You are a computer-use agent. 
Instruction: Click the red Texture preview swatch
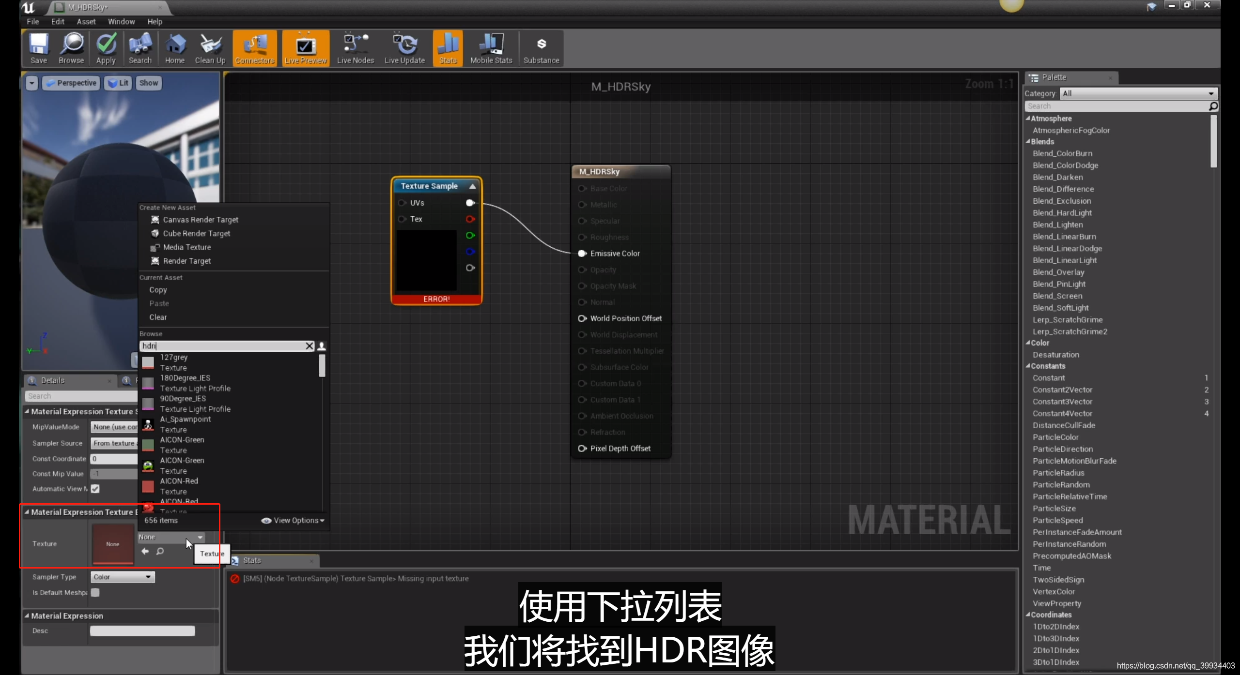point(112,543)
